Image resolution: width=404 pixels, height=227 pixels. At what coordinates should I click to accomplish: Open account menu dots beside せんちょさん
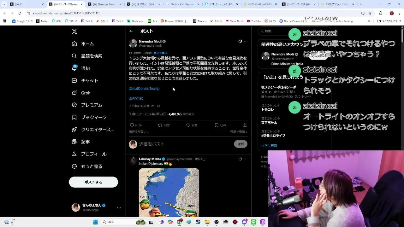[x=119, y=207]
